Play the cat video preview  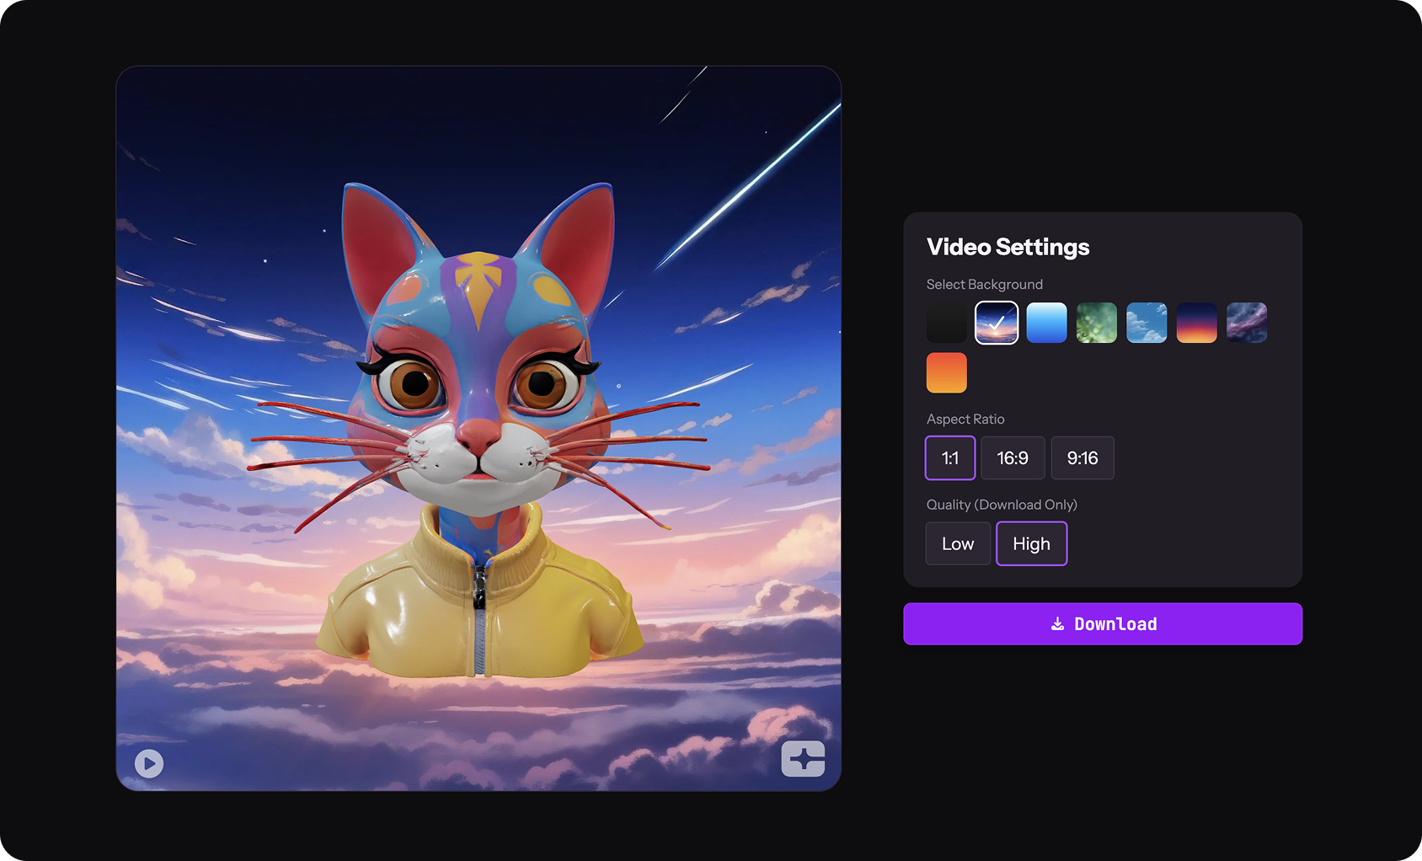pyautogui.click(x=148, y=762)
